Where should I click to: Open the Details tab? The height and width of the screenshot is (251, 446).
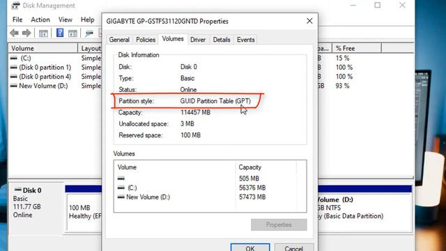click(222, 40)
